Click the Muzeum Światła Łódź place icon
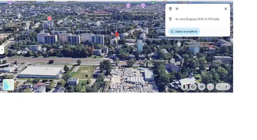This screenshot has width=257, height=140. click(143, 5)
